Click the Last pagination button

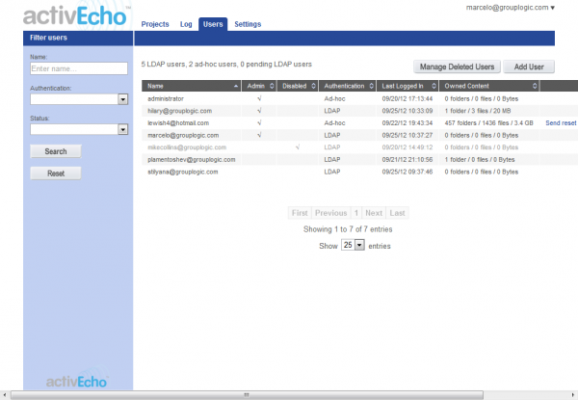pos(397,213)
